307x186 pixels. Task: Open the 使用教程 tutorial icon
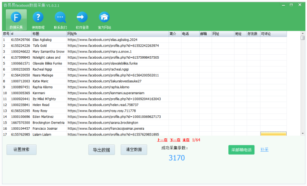coord(38,20)
